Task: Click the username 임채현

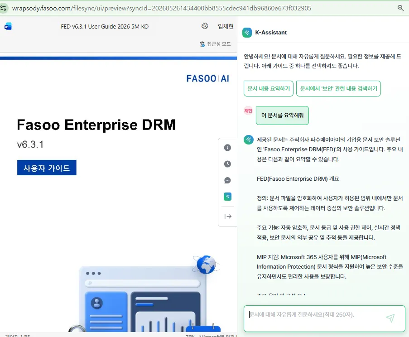Action: (x=226, y=26)
